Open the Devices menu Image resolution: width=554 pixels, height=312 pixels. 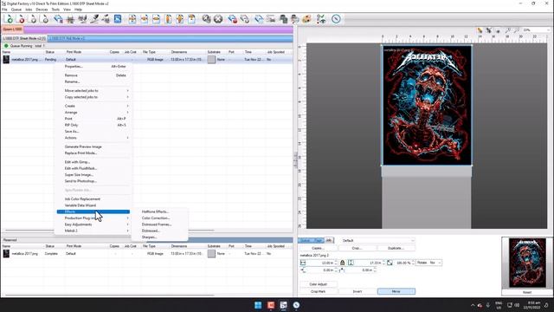point(42,10)
